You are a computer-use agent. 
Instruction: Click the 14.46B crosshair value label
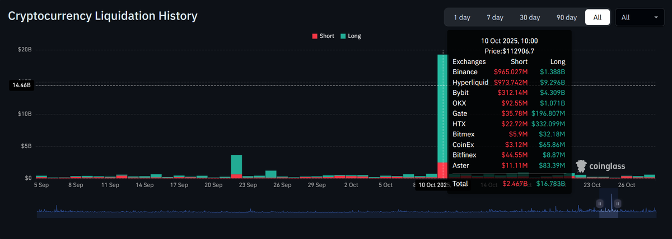[21, 85]
